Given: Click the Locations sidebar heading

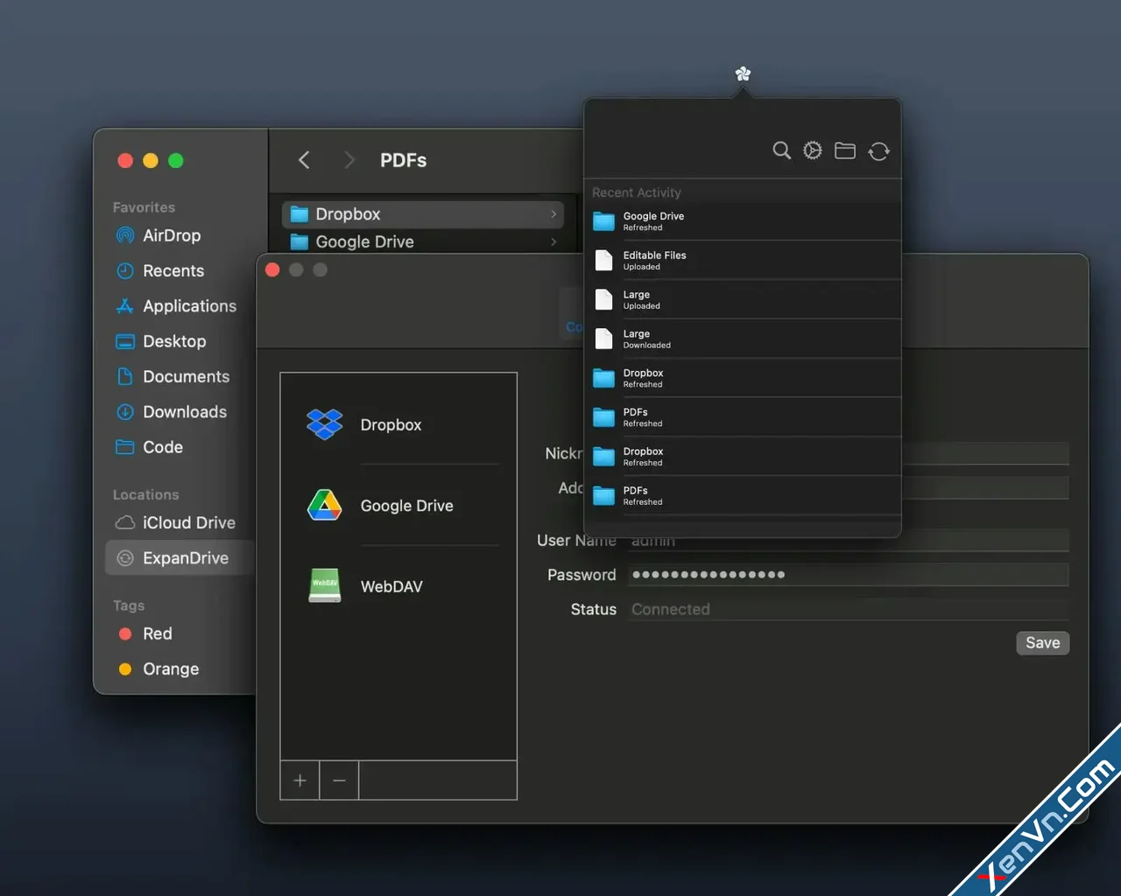Looking at the screenshot, I should pos(145,494).
